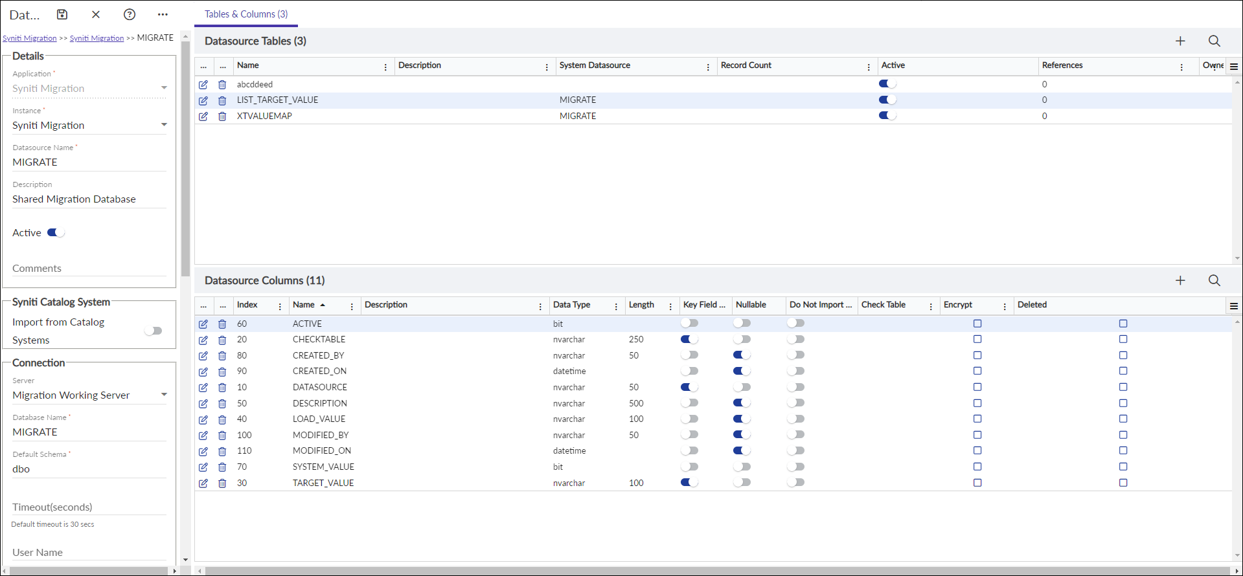Edit the XTVALUEMAP table row
1243x576 pixels.
coord(203,116)
